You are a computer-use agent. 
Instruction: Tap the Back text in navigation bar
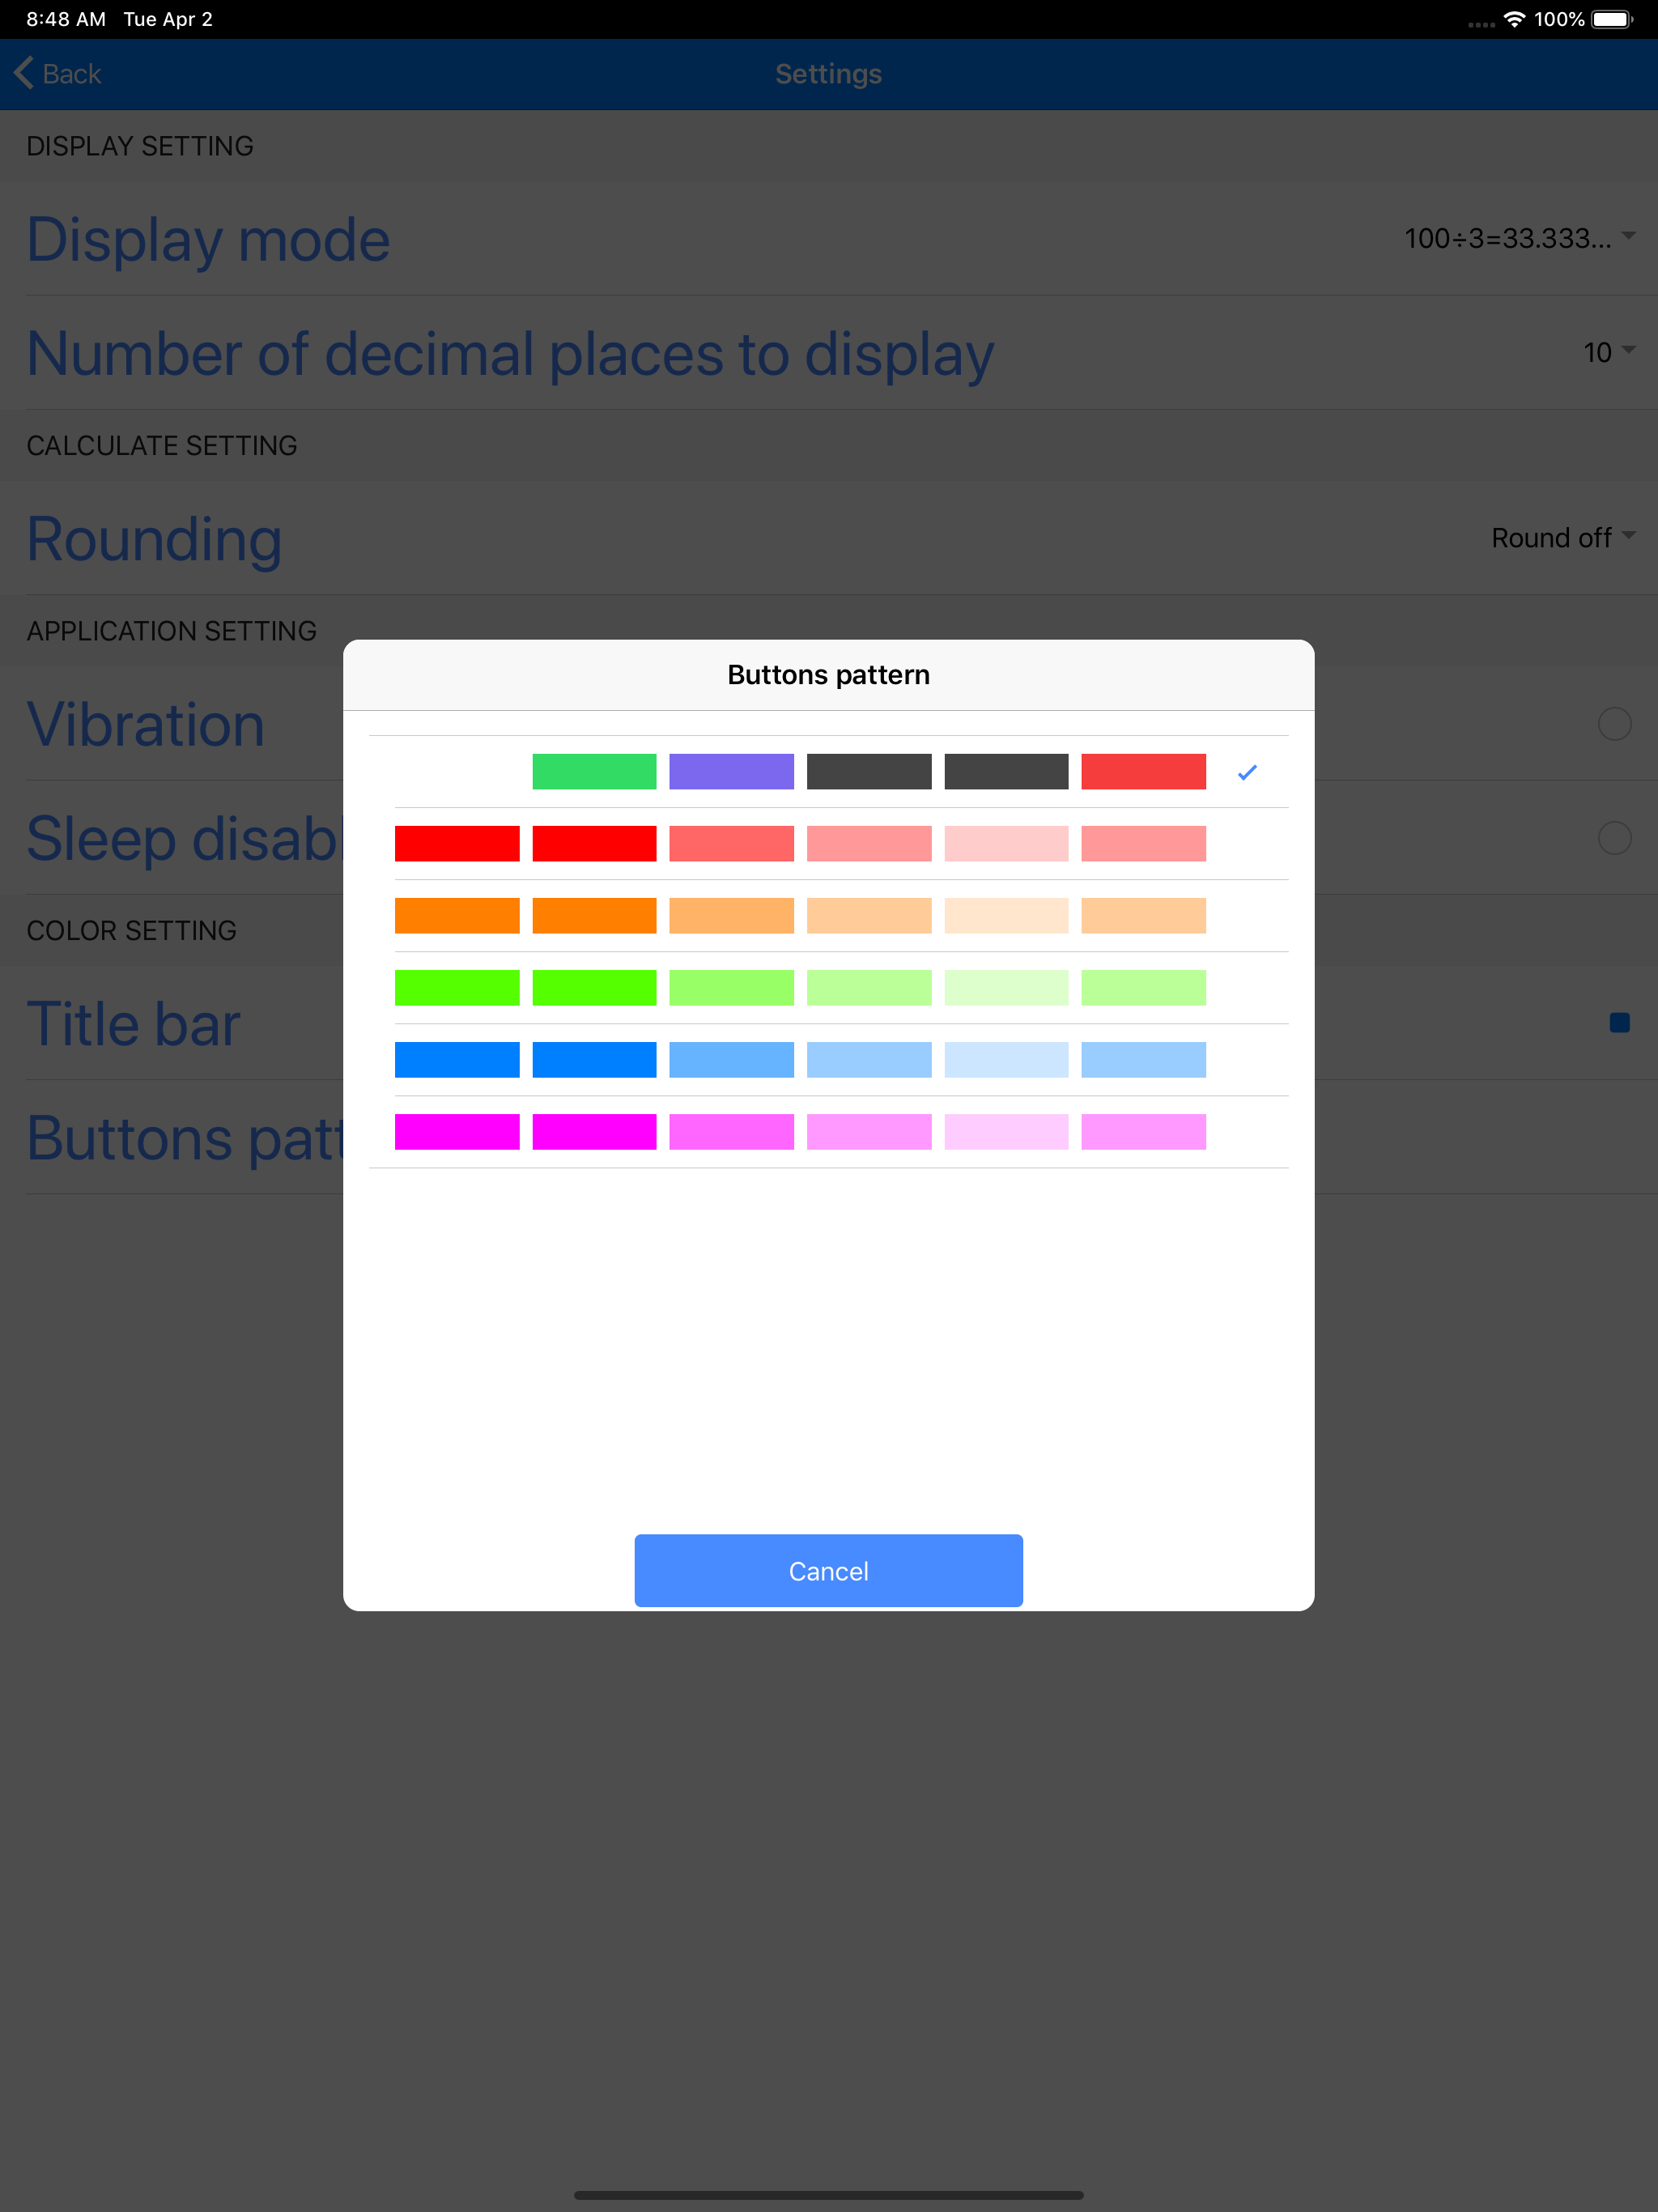(x=72, y=74)
